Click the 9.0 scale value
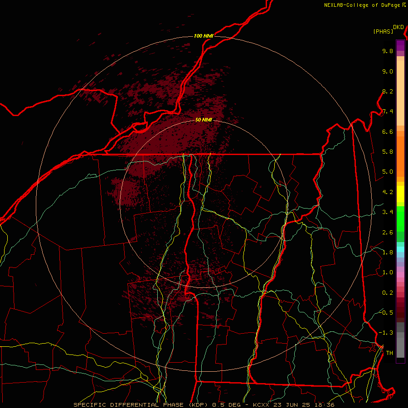The width and height of the screenshot is (408, 408). 388,71
